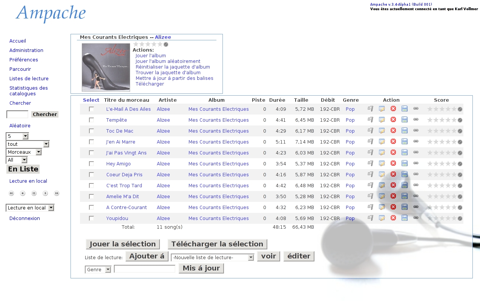480x301 pixels.
Task: Open the 'tout' dropdown in the sidebar
Action: [x=28, y=144]
